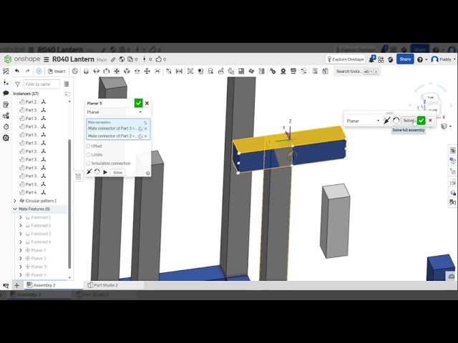The width and height of the screenshot is (458, 343).
Task: Click the thumbs-up like icon
Action: tap(159, 59)
